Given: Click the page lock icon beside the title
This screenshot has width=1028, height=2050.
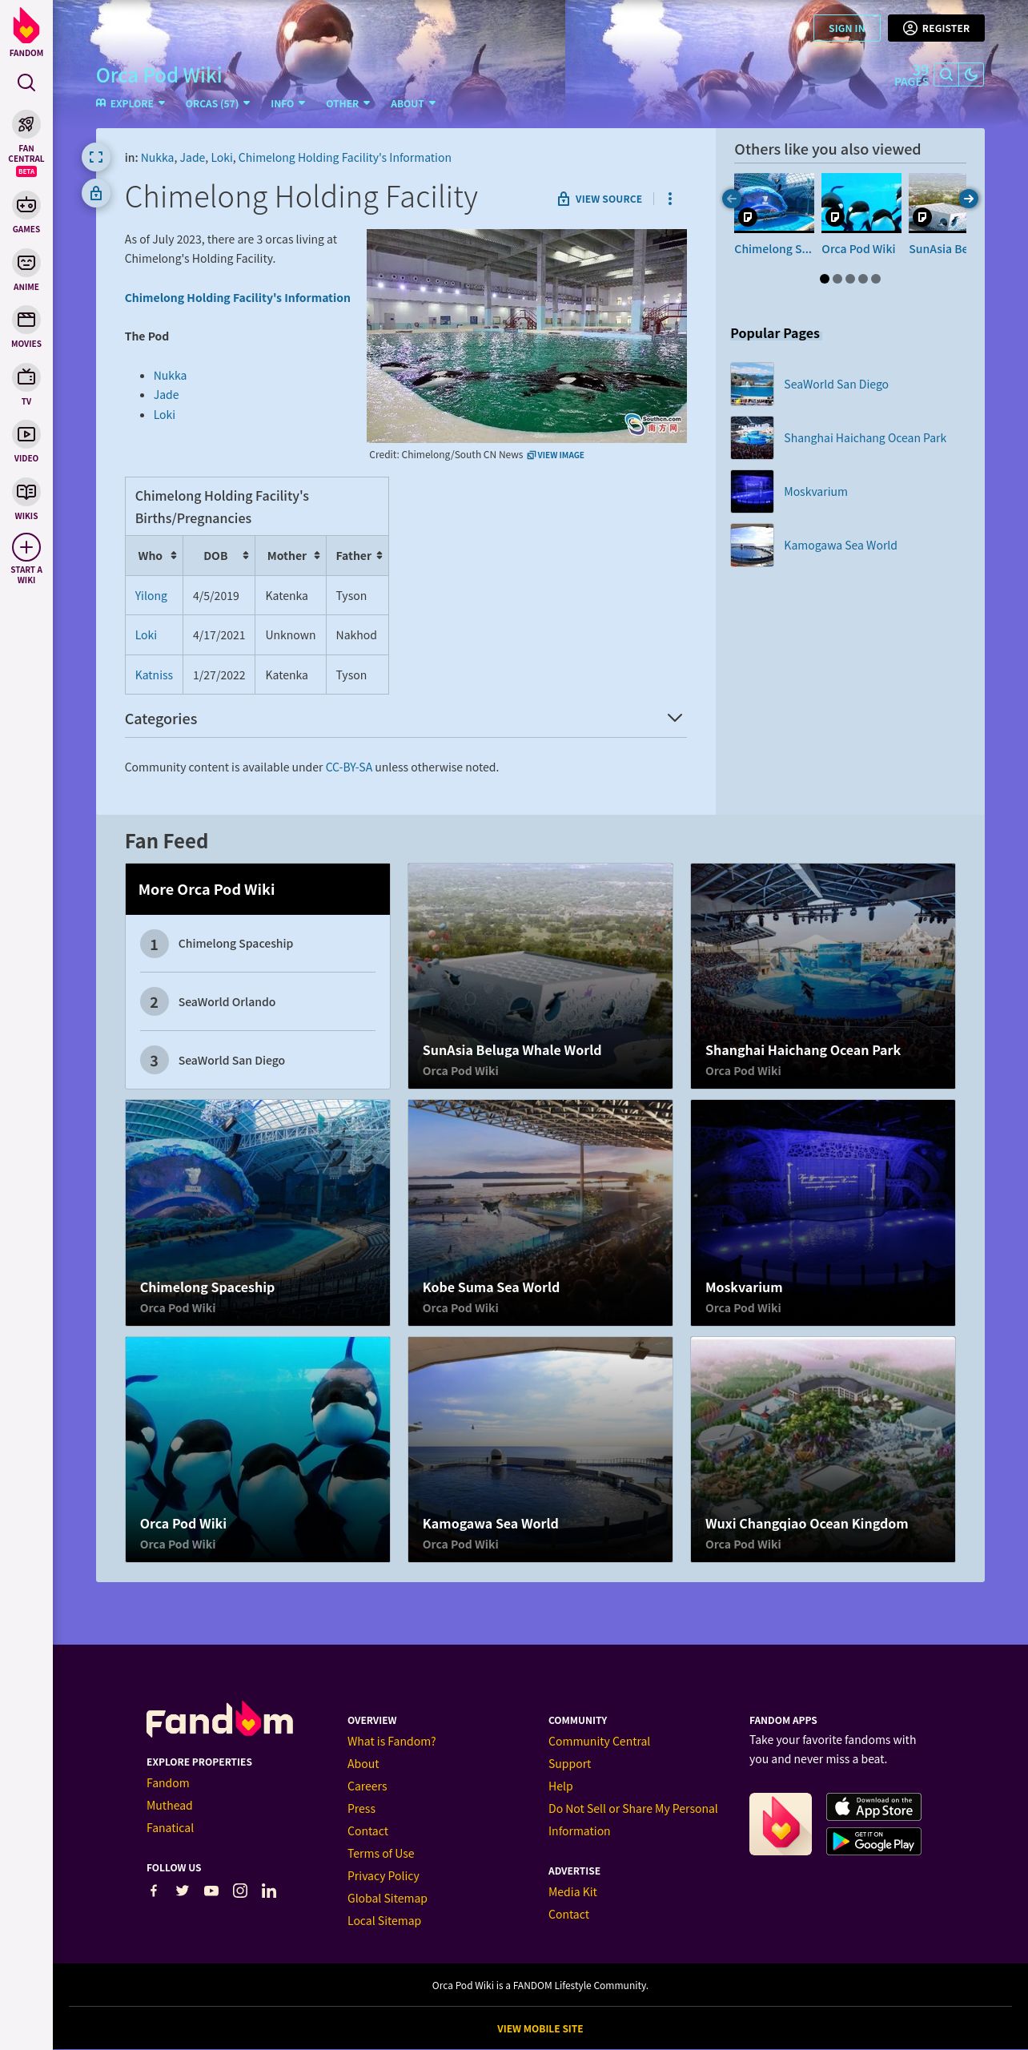Looking at the screenshot, I should [x=96, y=193].
